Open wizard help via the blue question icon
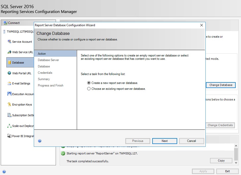This screenshot has width=241, height=175. click(40, 141)
